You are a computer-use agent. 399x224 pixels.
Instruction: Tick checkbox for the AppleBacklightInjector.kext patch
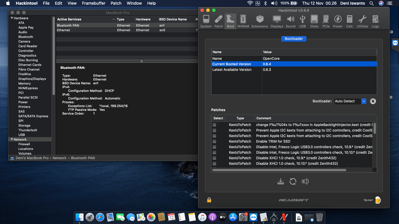[214, 125]
